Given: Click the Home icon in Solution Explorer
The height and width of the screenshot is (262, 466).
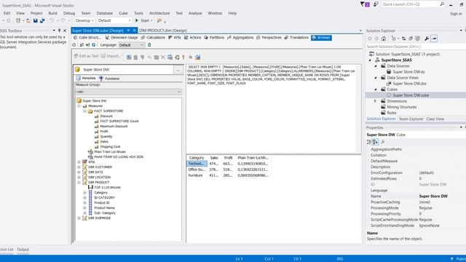Looking at the screenshot, I should 384,39.
